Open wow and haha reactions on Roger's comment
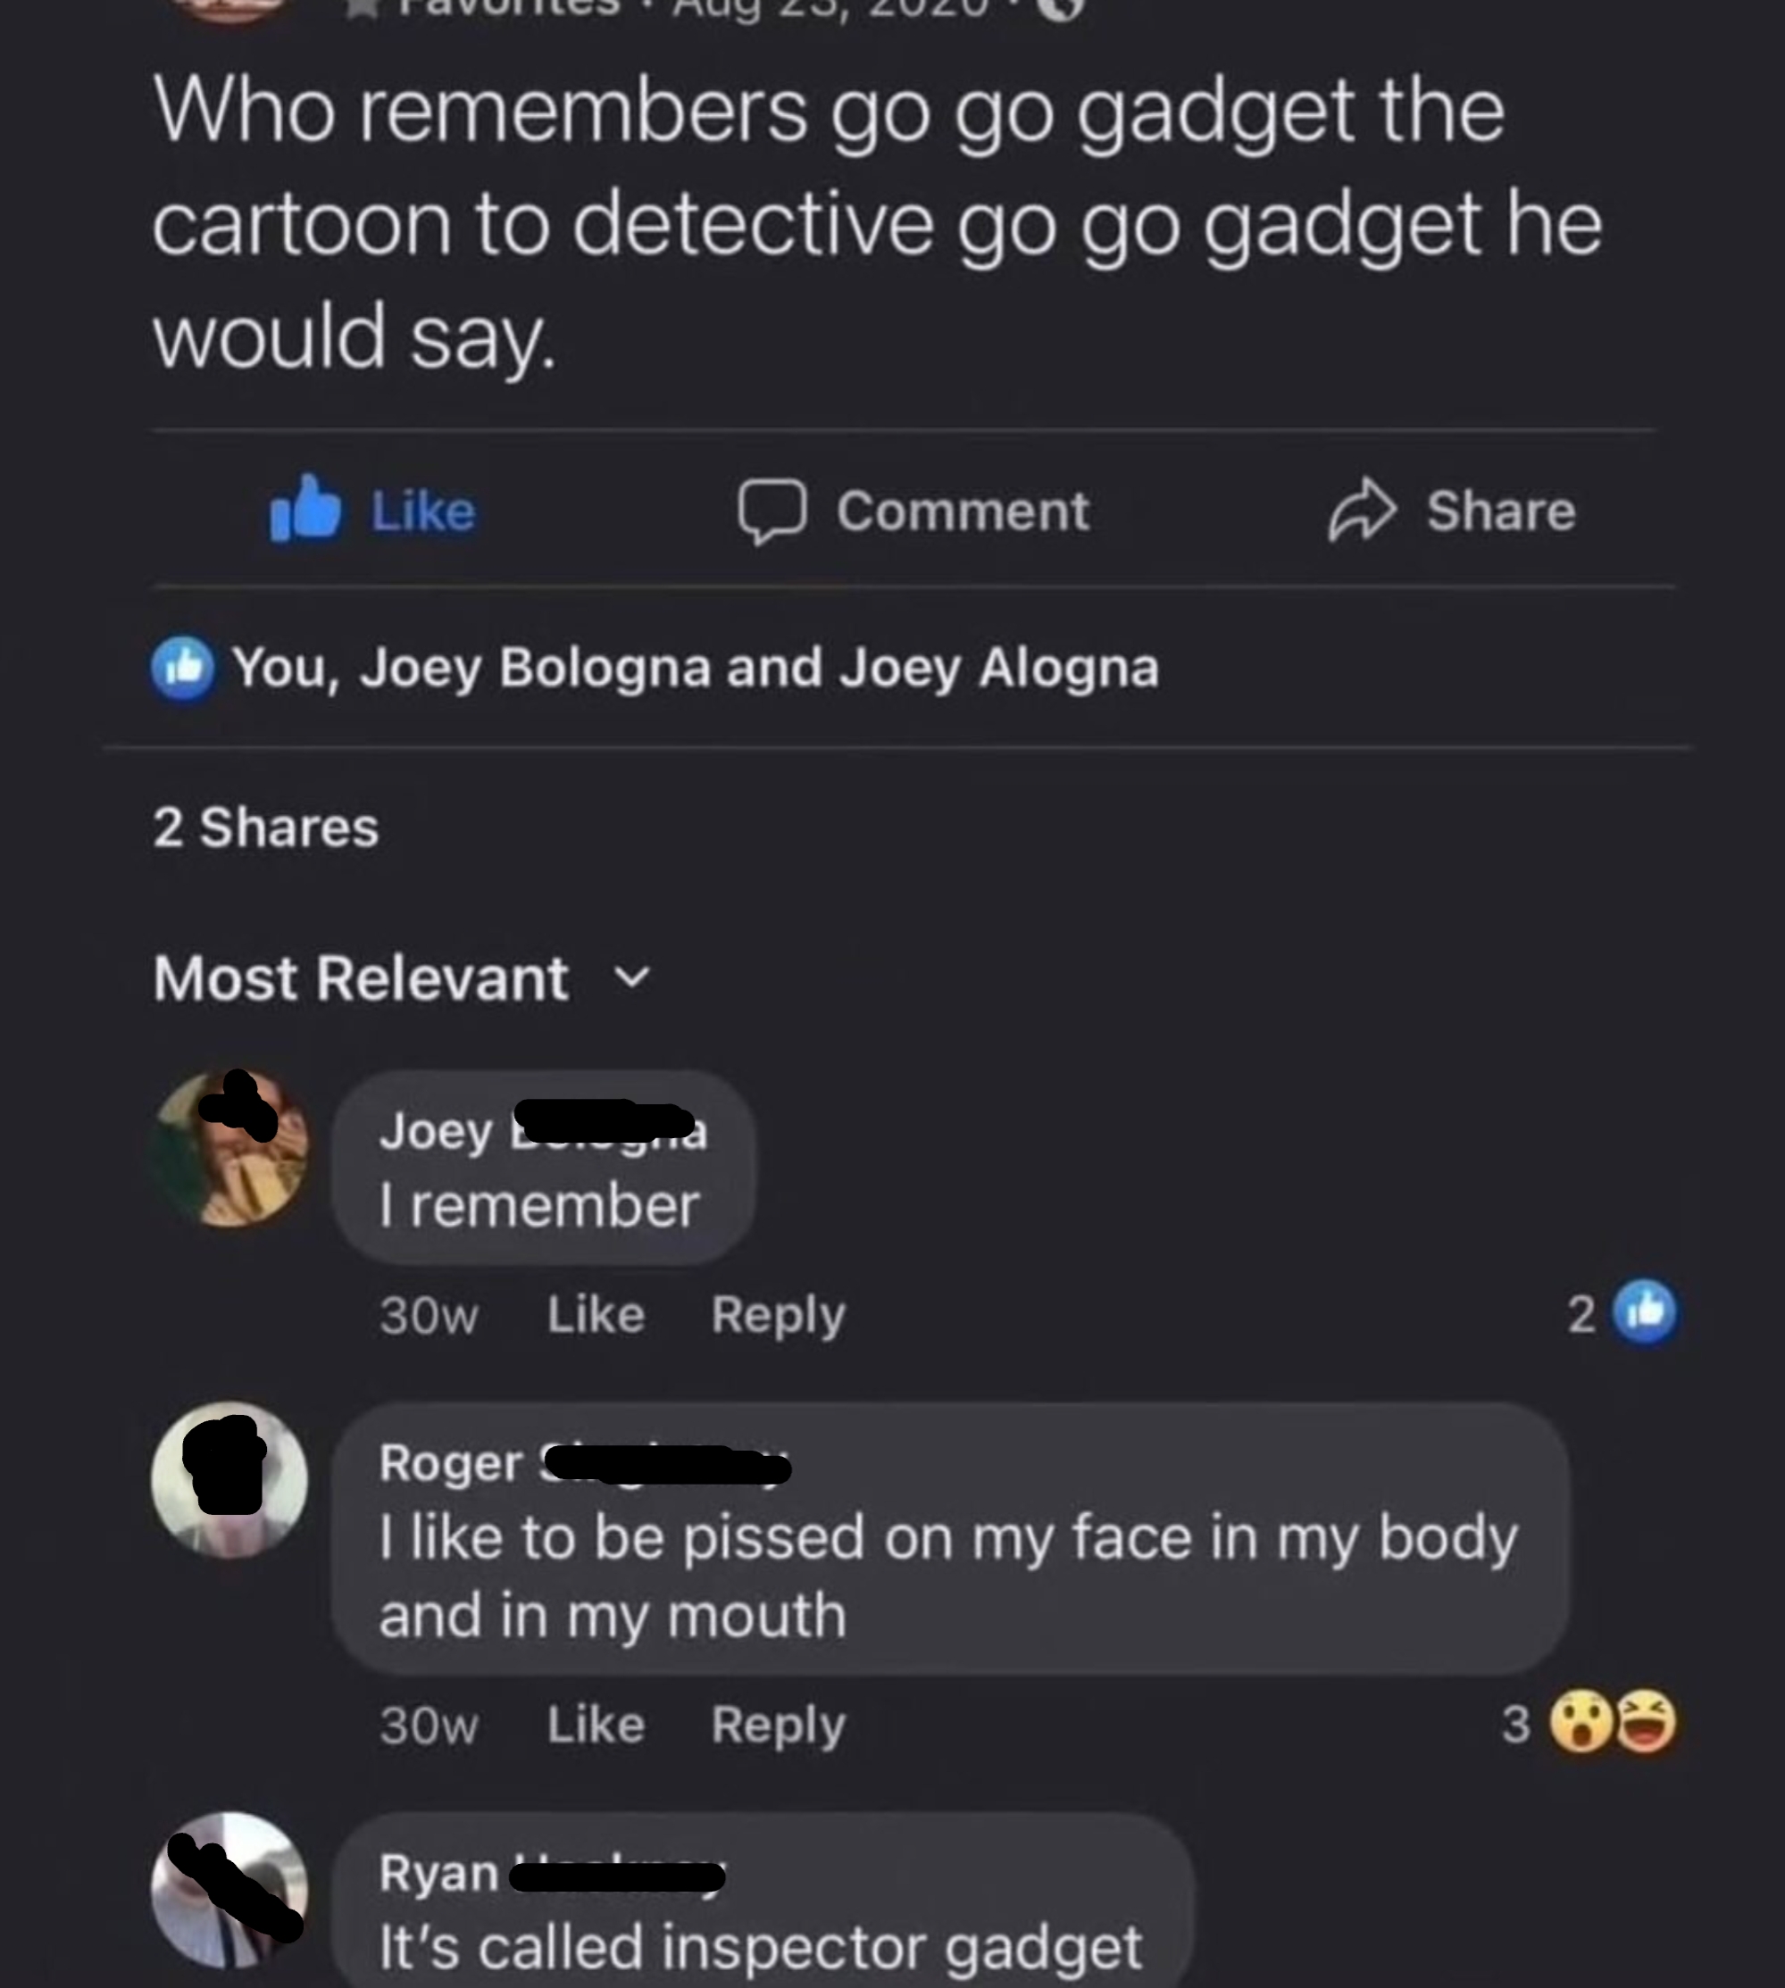The width and height of the screenshot is (1785, 1988). 1612,1722
